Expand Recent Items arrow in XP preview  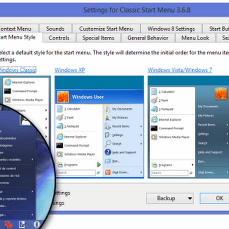tap(141, 126)
